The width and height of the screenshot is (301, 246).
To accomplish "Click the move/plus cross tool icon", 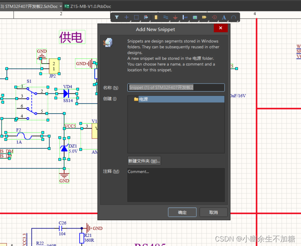I will click(x=127, y=17).
